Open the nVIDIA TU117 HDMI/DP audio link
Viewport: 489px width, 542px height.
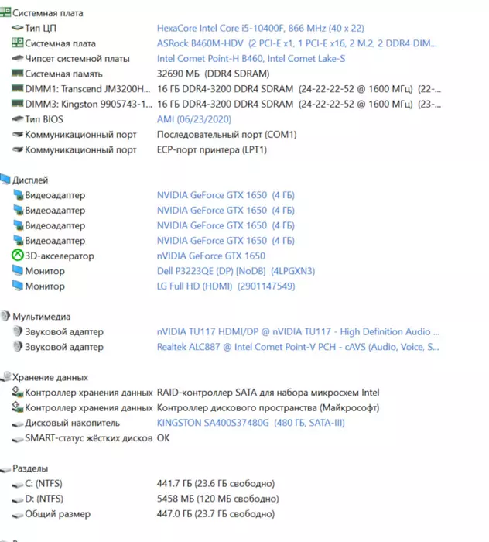[298, 332]
